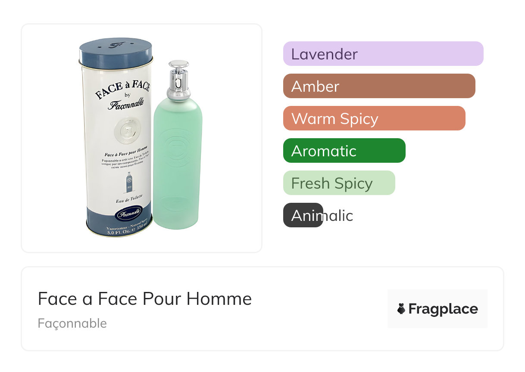Click the Warm Spicy accord bar

(x=374, y=118)
